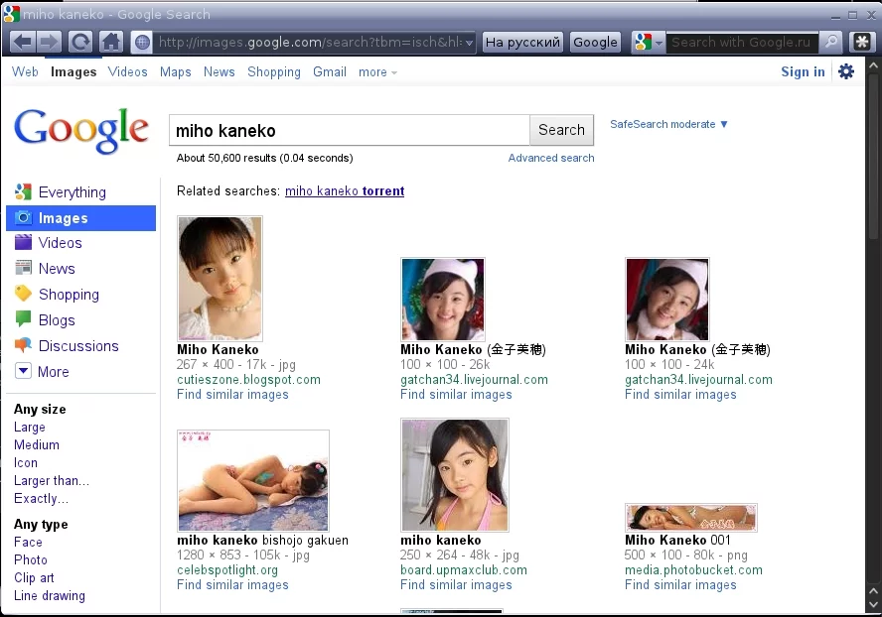Filter by Icon image size

[x=25, y=462]
